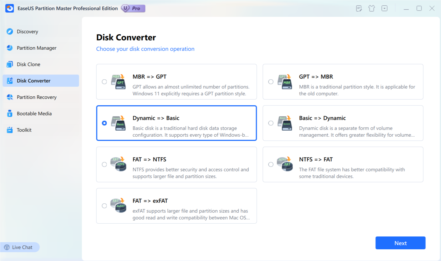Select the FAT => exFAT radio button

104,206
